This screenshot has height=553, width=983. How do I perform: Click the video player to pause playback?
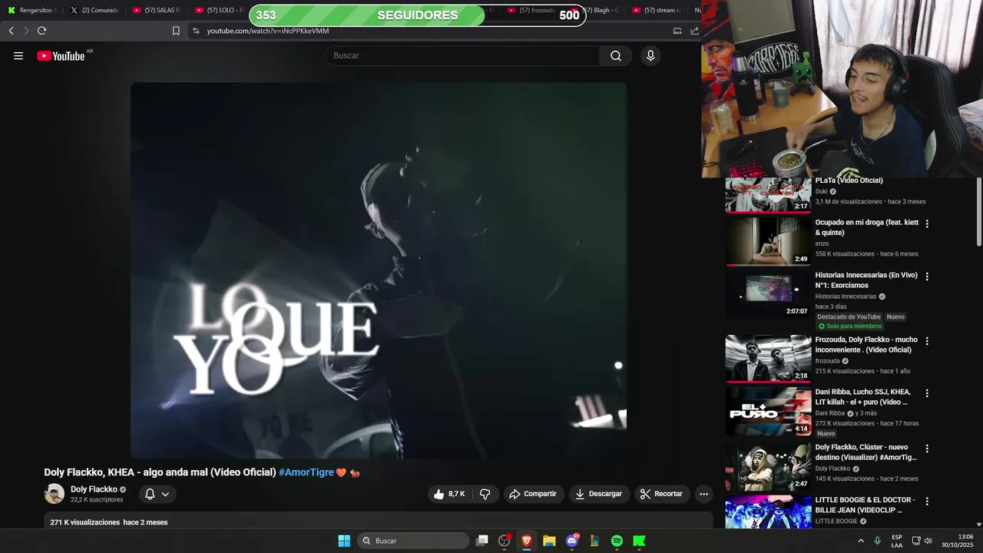pyautogui.click(x=379, y=270)
